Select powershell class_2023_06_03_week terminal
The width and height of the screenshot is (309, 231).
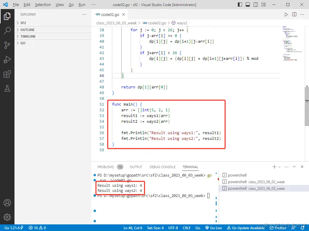(264, 188)
